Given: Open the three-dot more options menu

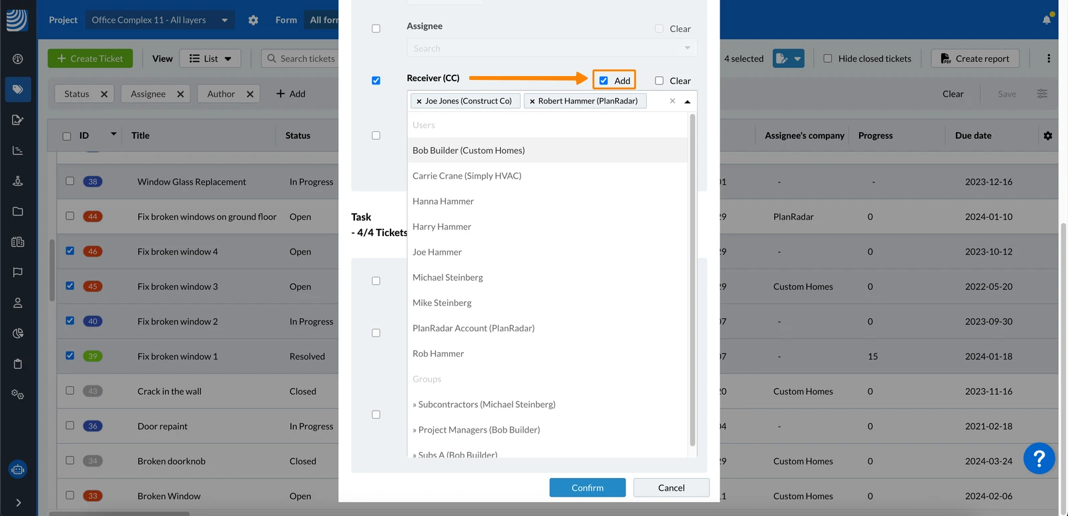Looking at the screenshot, I should click(x=1049, y=59).
